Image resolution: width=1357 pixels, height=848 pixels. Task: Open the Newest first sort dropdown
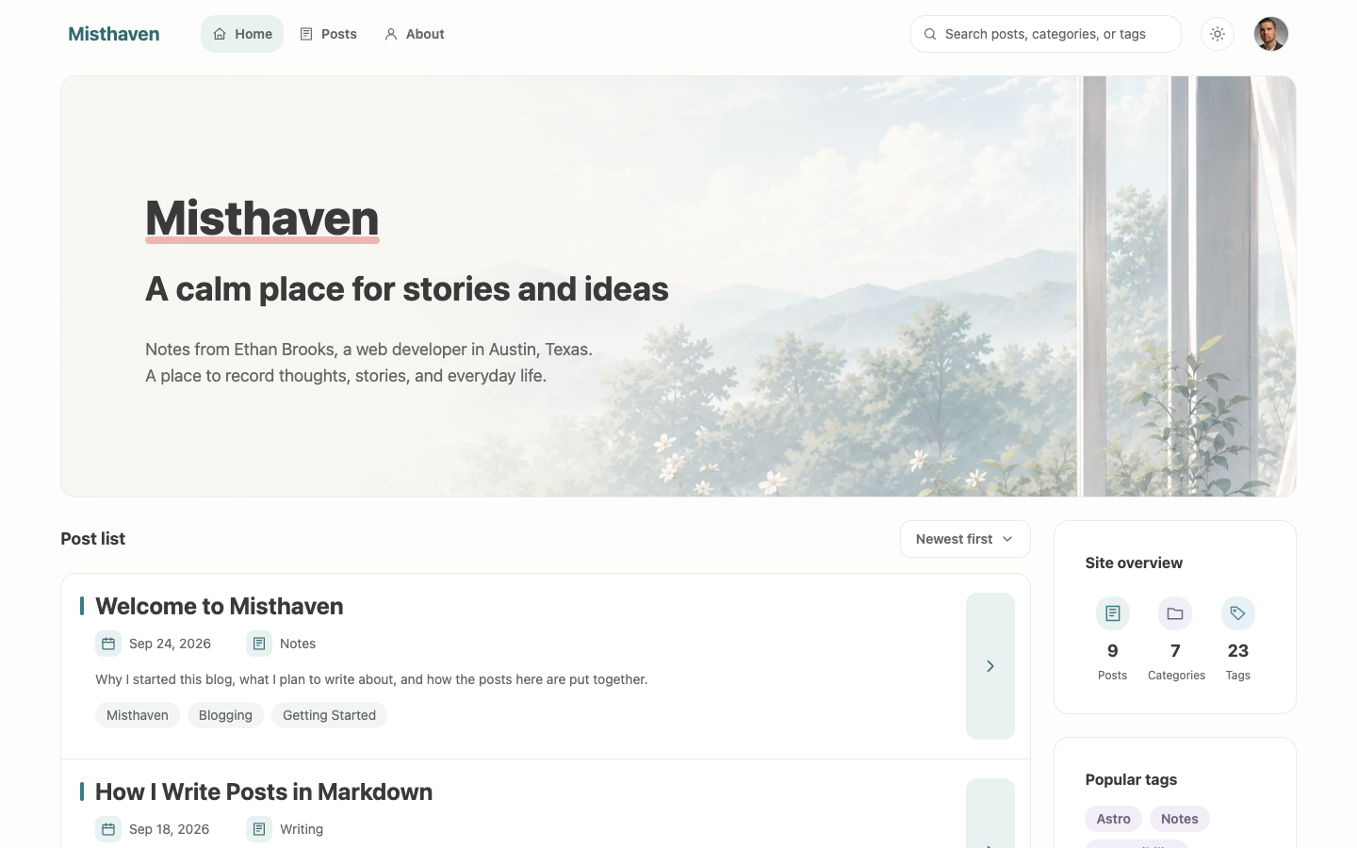(x=965, y=539)
